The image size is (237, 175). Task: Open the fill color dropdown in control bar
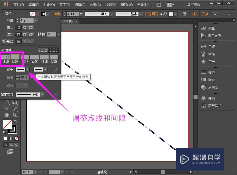pyautogui.click(x=37, y=14)
